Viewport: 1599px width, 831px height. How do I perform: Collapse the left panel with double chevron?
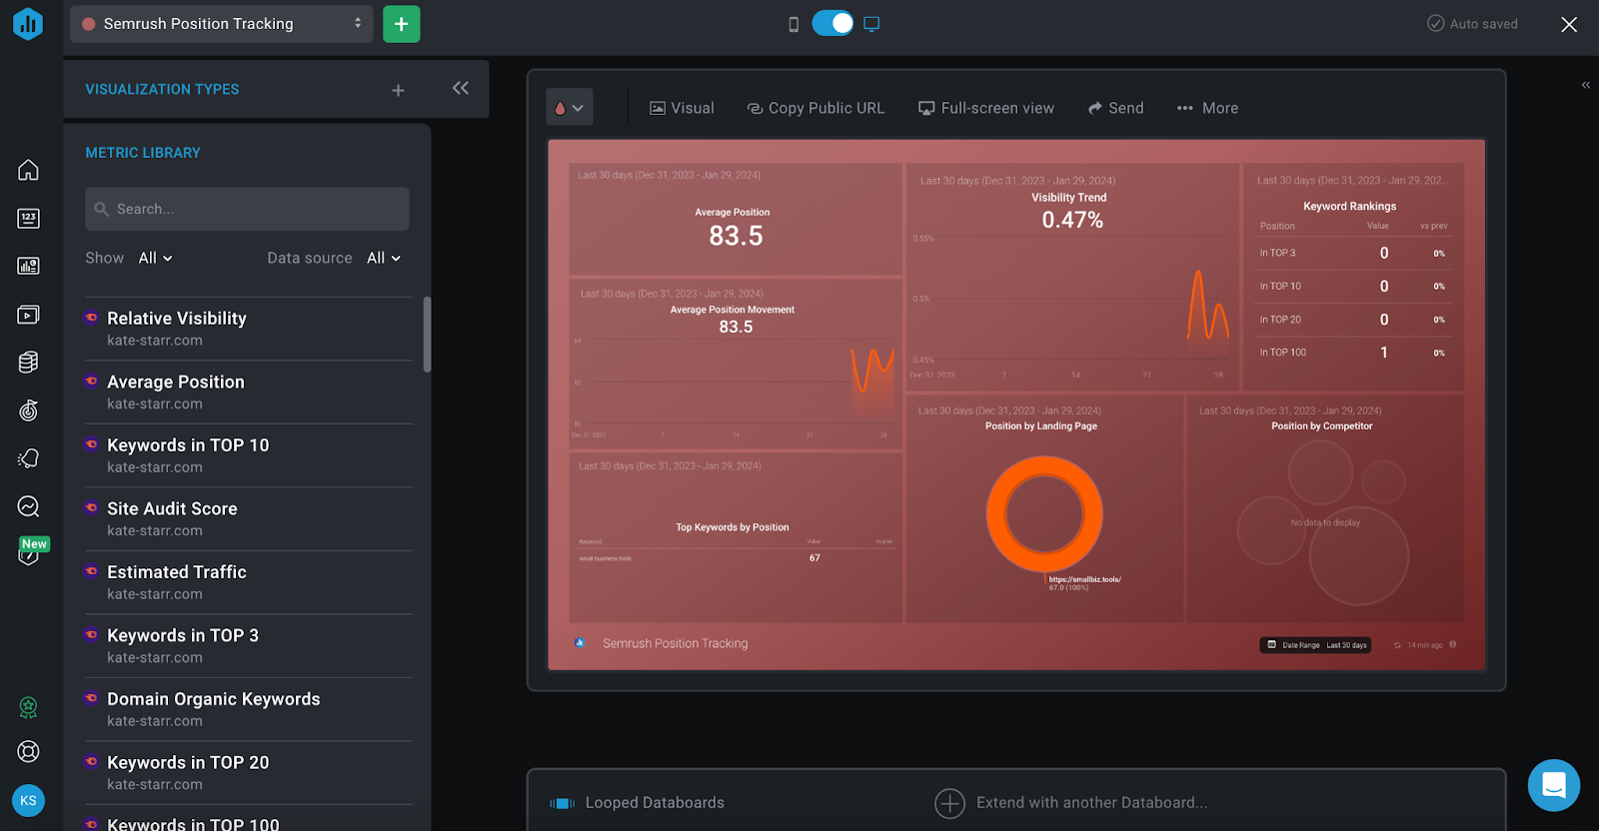coord(460,88)
